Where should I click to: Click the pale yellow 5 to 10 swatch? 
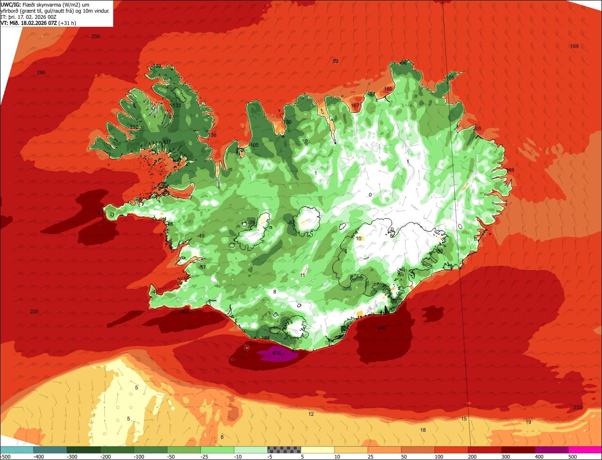(x=317, y=450)
